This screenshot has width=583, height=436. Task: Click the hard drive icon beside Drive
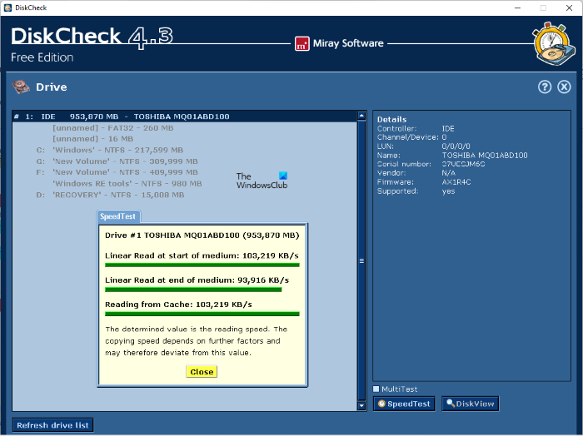tap(21, 87)
